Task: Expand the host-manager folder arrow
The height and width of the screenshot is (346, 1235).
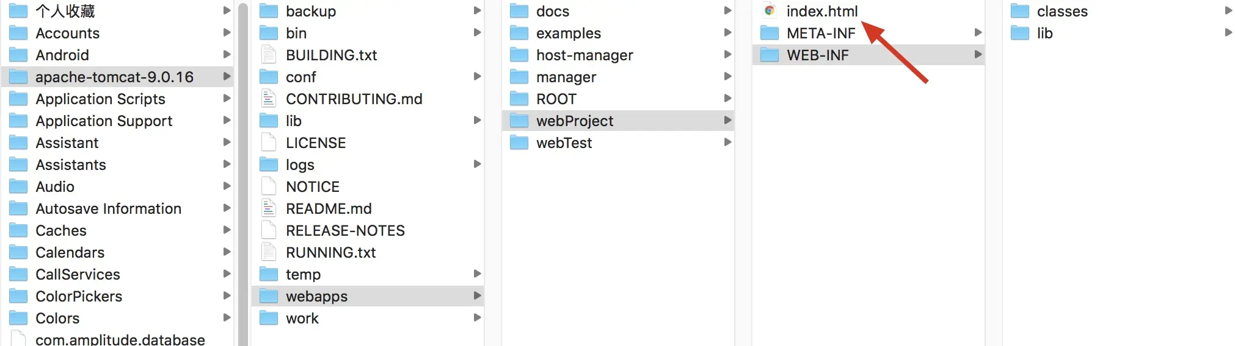Action: (727, 54)
